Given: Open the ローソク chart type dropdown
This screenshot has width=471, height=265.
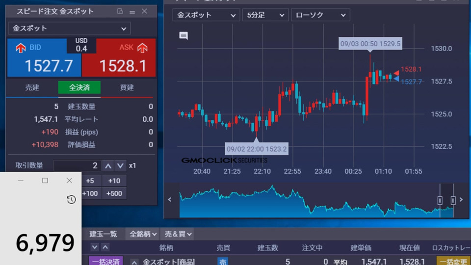Looking at the screenshot, I should point(320,15).
